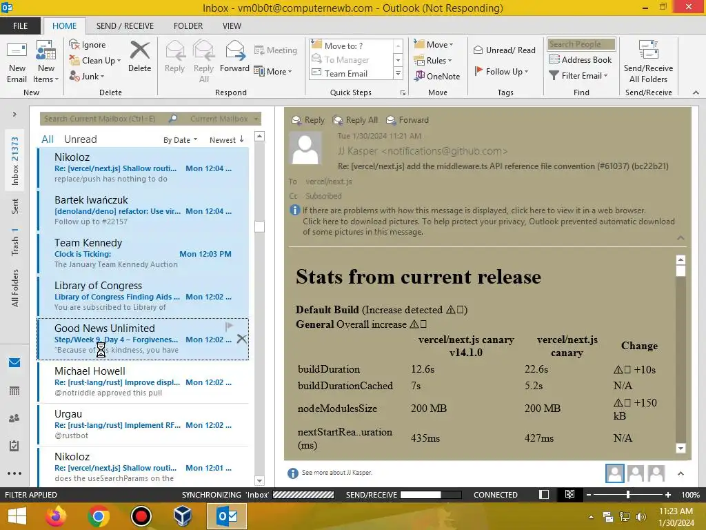Screen dimensions: 706x530
Task: Open the Urgau email
Action: coord(143,424)
